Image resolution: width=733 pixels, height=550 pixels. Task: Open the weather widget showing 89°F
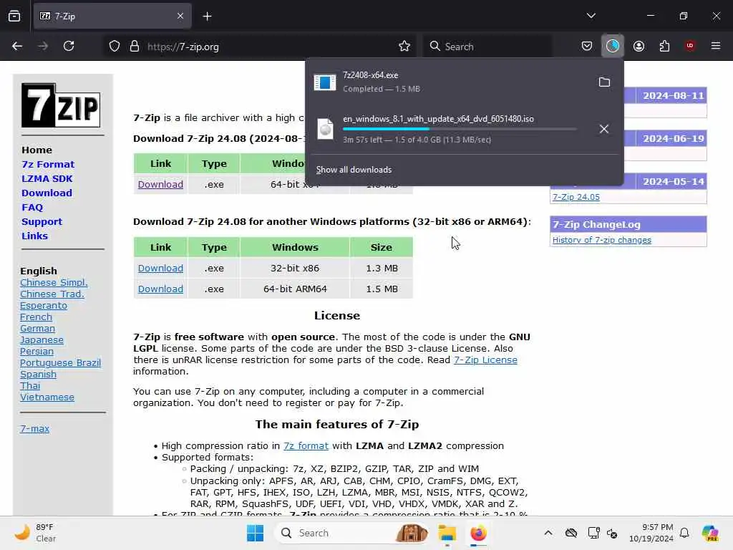[35, 533]
